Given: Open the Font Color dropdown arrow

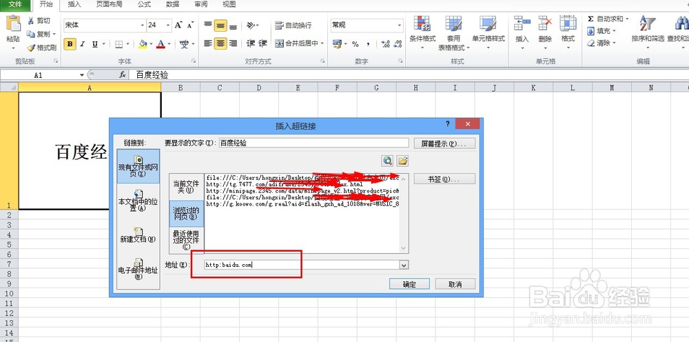Looking at the screenshot, I should pos(169,44).
